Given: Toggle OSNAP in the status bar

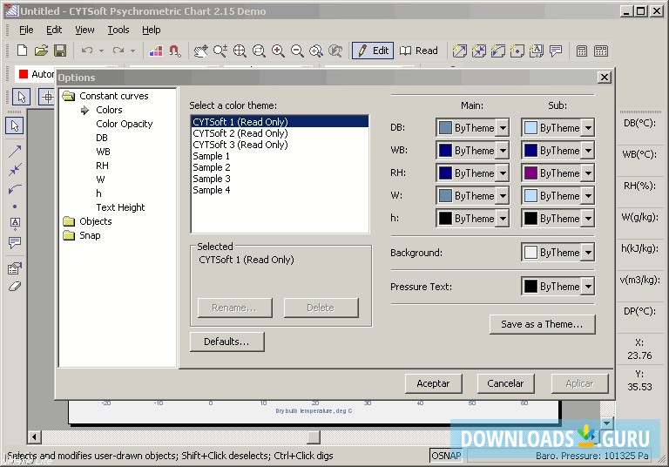Looking at the screenshot, I should (x=446, y=456).
